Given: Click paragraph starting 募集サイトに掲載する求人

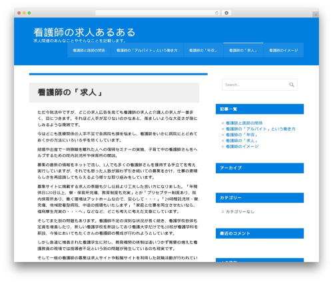Looking at the screenshot, I should click(x=117, y=199).
